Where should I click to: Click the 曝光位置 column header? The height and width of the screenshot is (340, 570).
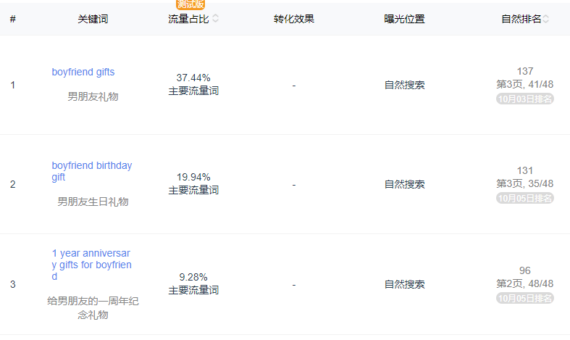404,19
